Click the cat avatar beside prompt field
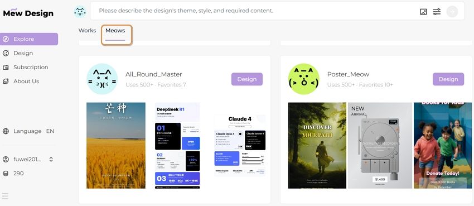The image size is (474, 206). tap(80, 12)
